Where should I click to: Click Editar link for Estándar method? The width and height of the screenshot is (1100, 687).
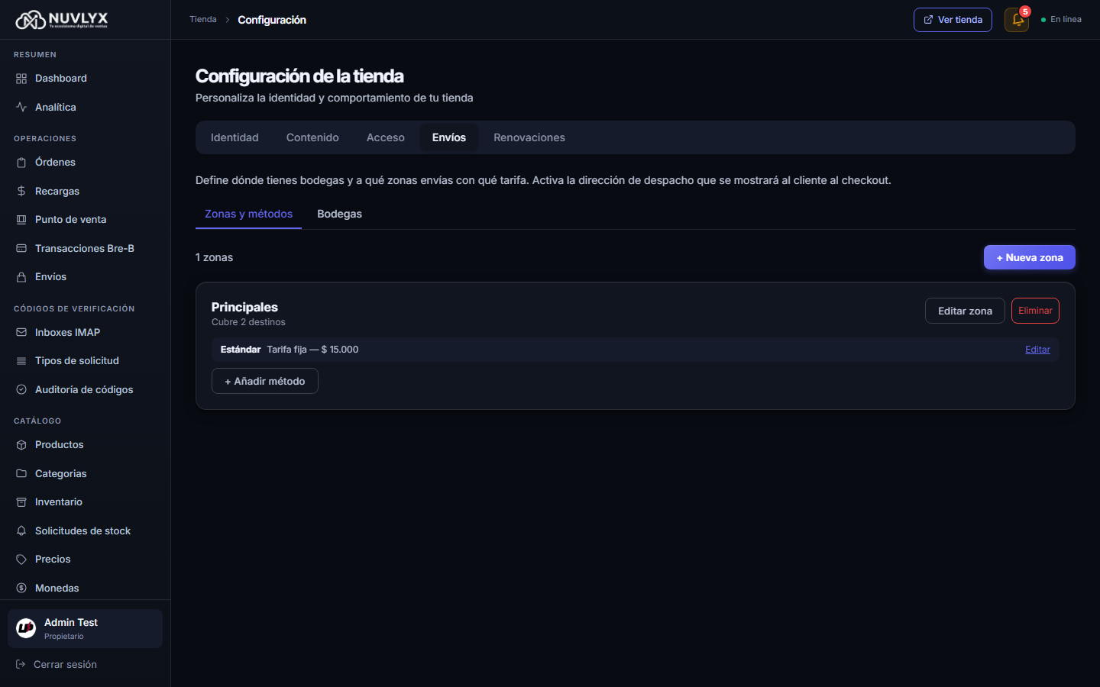1037,350
